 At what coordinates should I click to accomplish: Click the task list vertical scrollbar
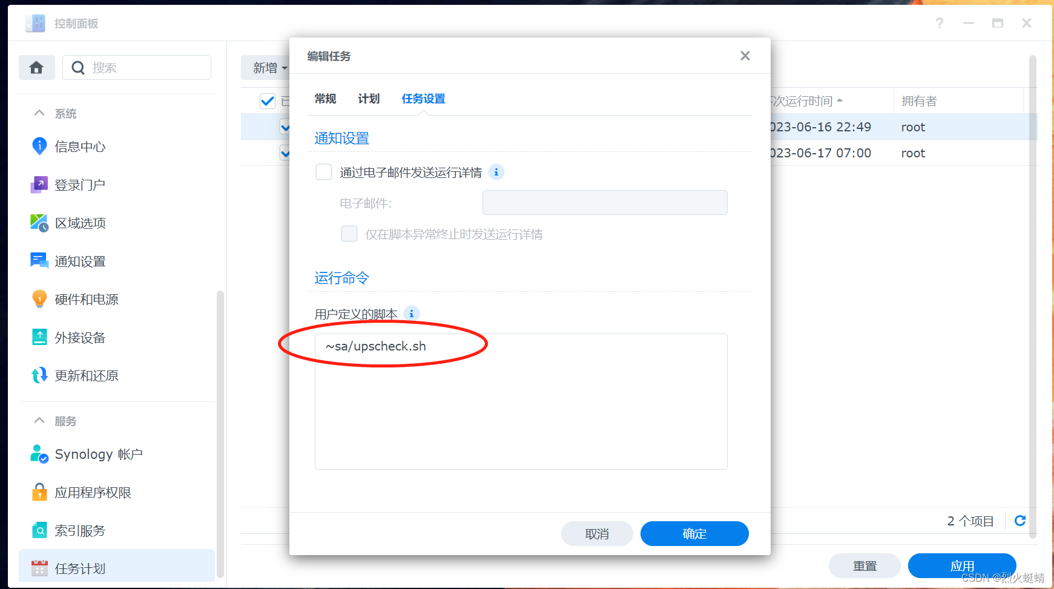(1033, 297)
